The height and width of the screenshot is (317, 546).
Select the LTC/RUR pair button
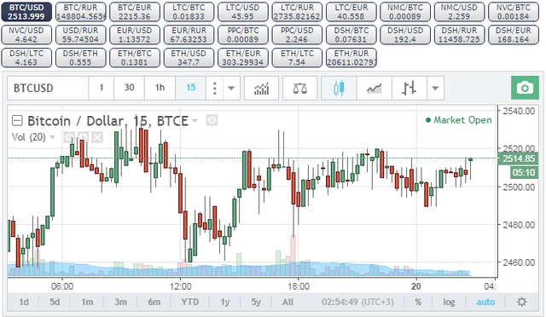point(297,12)
